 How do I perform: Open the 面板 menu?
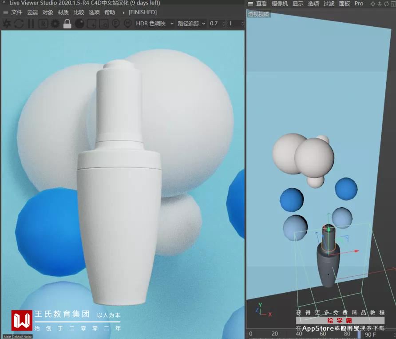tap(344, 4)
